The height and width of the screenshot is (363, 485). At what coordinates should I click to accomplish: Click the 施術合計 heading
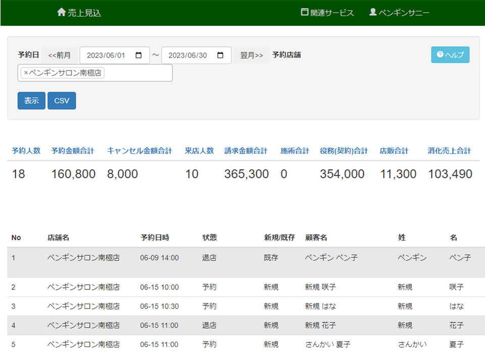[x=295, y=151]
